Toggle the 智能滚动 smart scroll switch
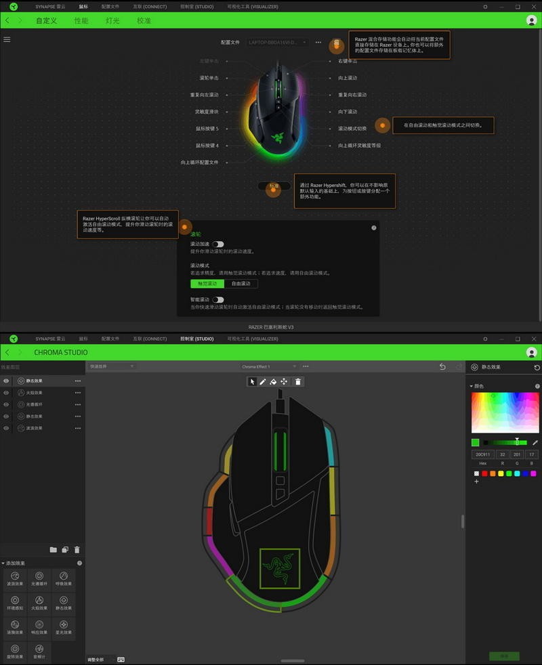The height and width of the screenshot is (665, 542). pos(218,300)
